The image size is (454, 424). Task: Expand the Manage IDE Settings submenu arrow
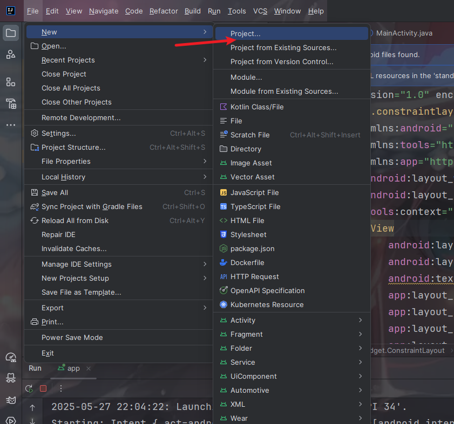pyautogui.click(x=205, y=264)
